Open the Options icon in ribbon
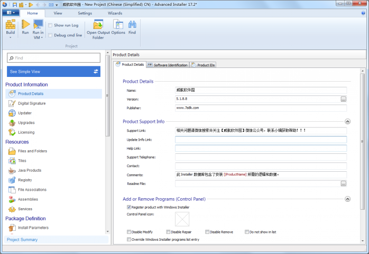 tap(118, 24)
